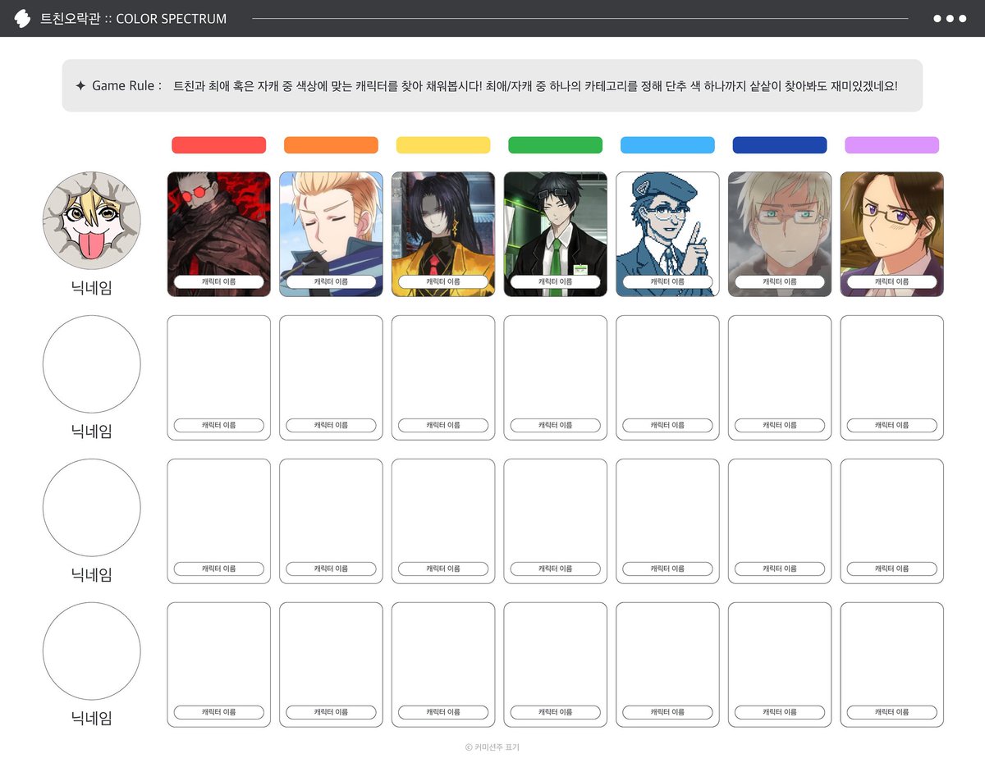Click 캐릭터 이름 field on gray blond glasses card
Screen dimensions: 985x763
point(780,281)
